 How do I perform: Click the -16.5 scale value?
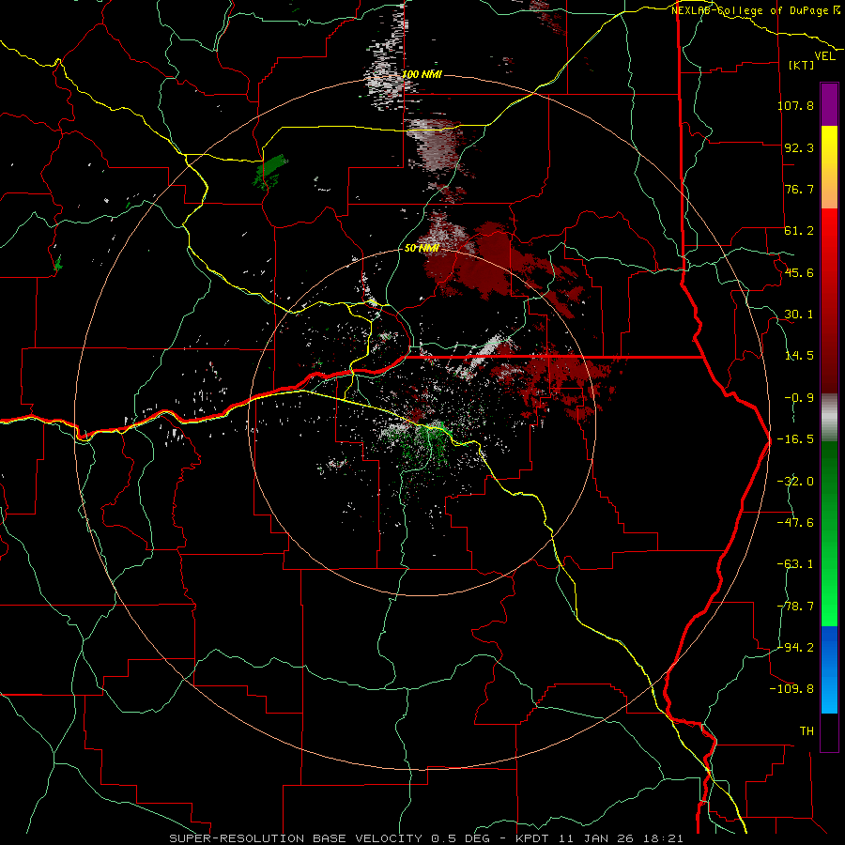point(795,439)
